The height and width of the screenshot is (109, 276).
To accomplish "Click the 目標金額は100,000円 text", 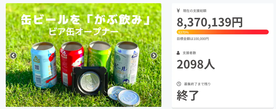I will point(193,39).
